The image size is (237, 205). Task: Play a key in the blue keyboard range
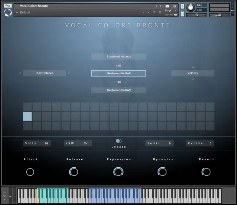pyautogui.click(x=115, y=201)
